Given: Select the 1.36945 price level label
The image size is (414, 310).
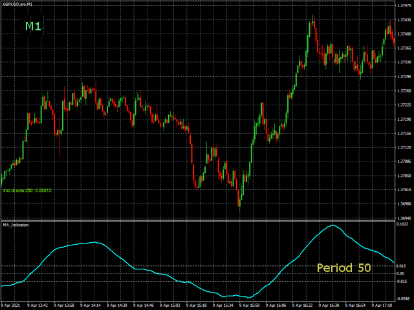Looking at the screenshot, I should click(404, 218).
